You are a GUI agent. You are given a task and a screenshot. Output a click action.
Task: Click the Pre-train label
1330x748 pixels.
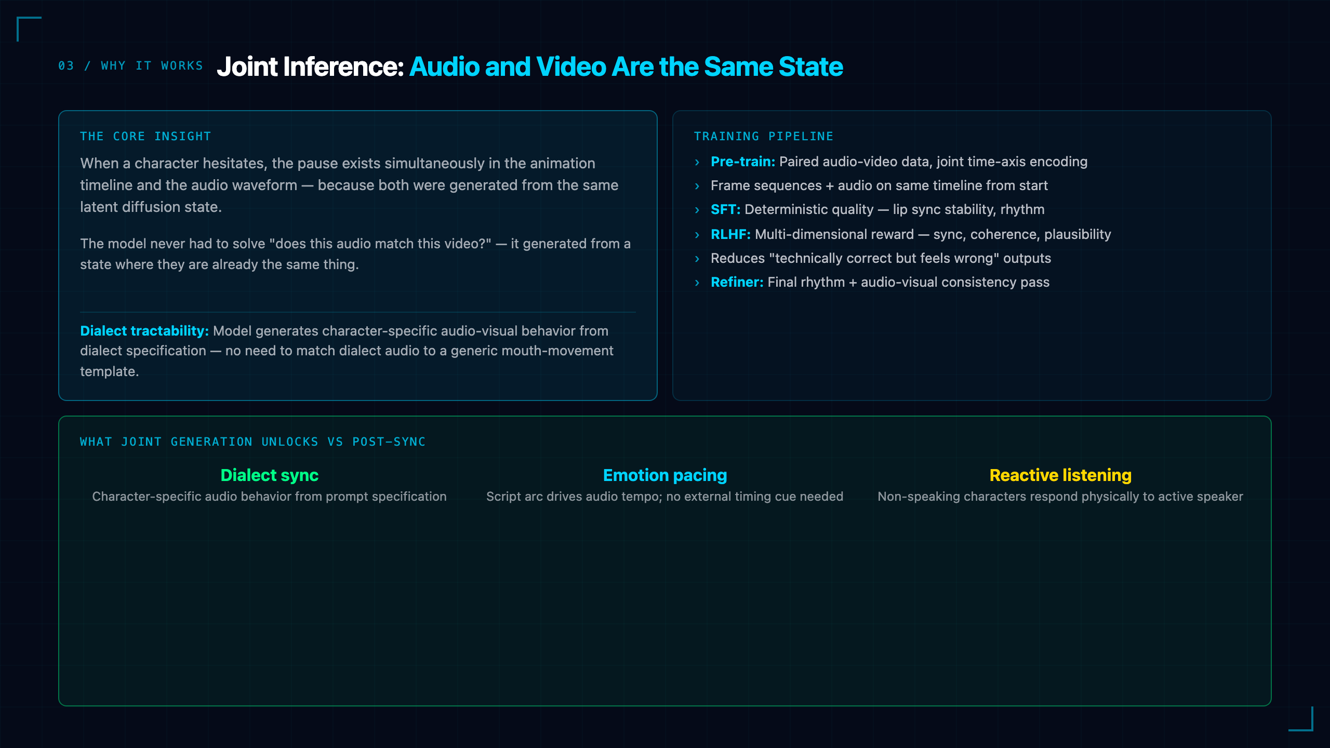point(743,162)
